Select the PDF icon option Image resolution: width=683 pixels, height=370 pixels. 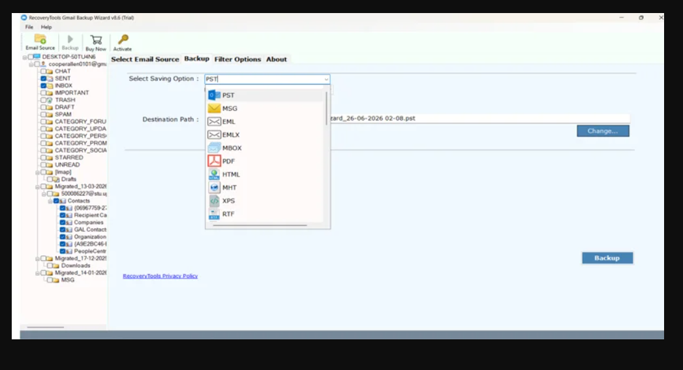(214, 161)
